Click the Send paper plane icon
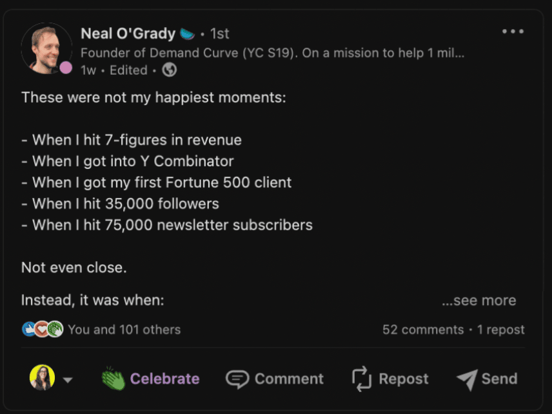Viewport: 552px width, 414px height. tap(466, 379)
